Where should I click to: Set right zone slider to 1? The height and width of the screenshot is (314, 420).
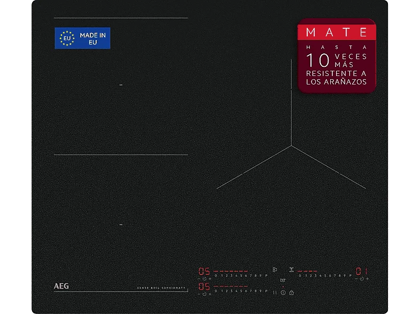coord(306,275)
